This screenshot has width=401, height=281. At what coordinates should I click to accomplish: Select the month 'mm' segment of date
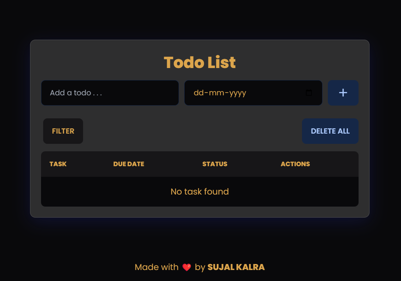point(216,93)
